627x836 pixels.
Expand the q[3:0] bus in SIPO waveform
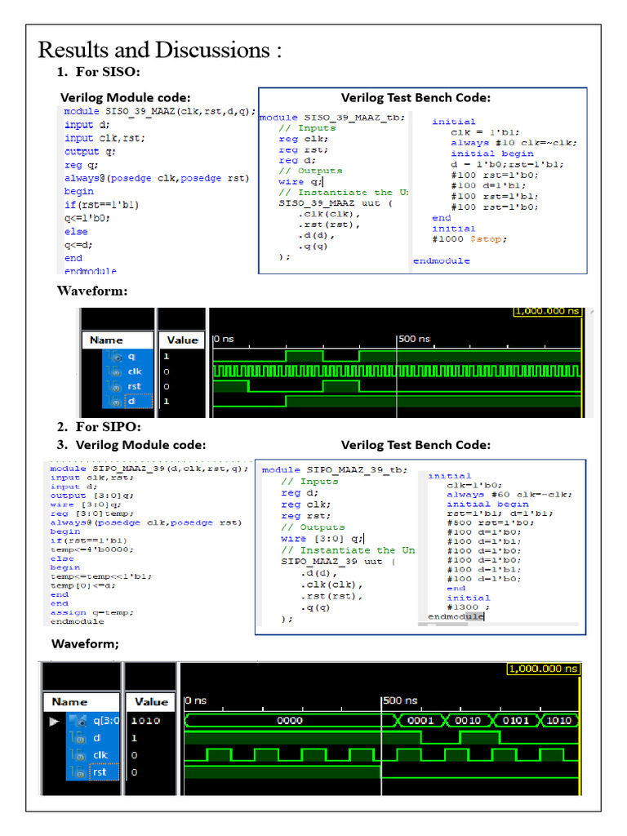click(54, 722)
